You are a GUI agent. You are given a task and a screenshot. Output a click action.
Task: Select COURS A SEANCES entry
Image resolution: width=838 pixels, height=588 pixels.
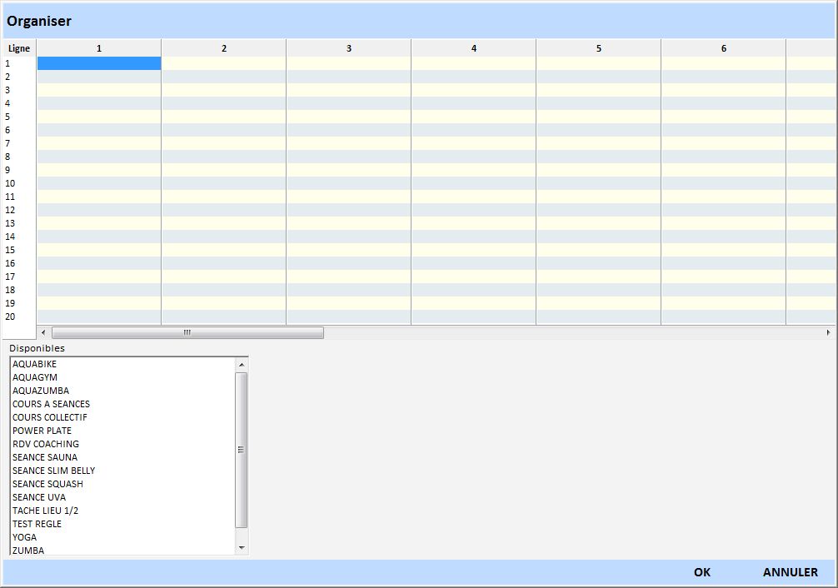tap(51, 404)
